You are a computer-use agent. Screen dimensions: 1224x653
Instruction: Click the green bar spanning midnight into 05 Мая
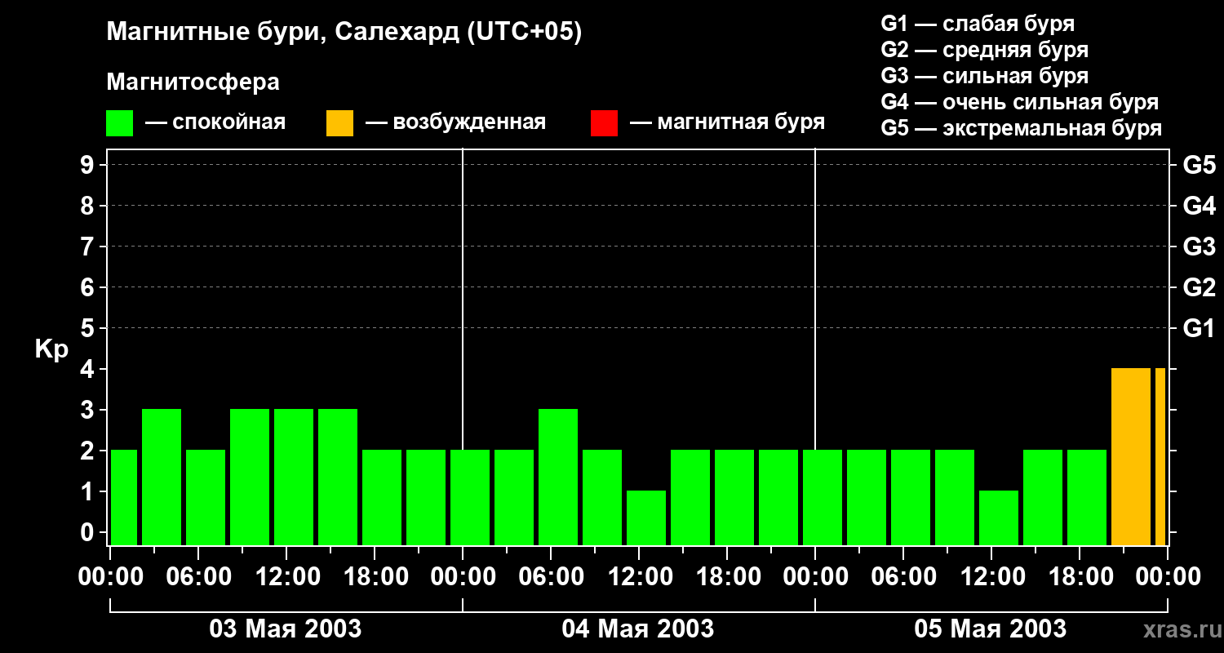823,498
